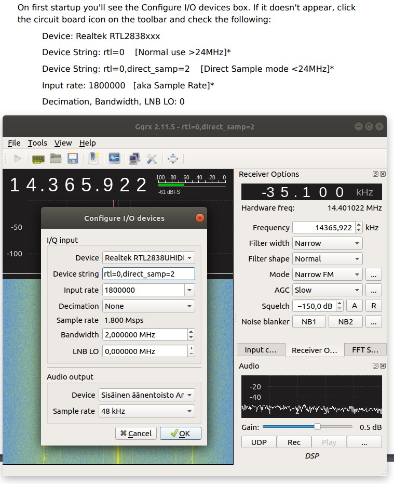Click the waveform monitor toolbar icon

tap(114, 159)
